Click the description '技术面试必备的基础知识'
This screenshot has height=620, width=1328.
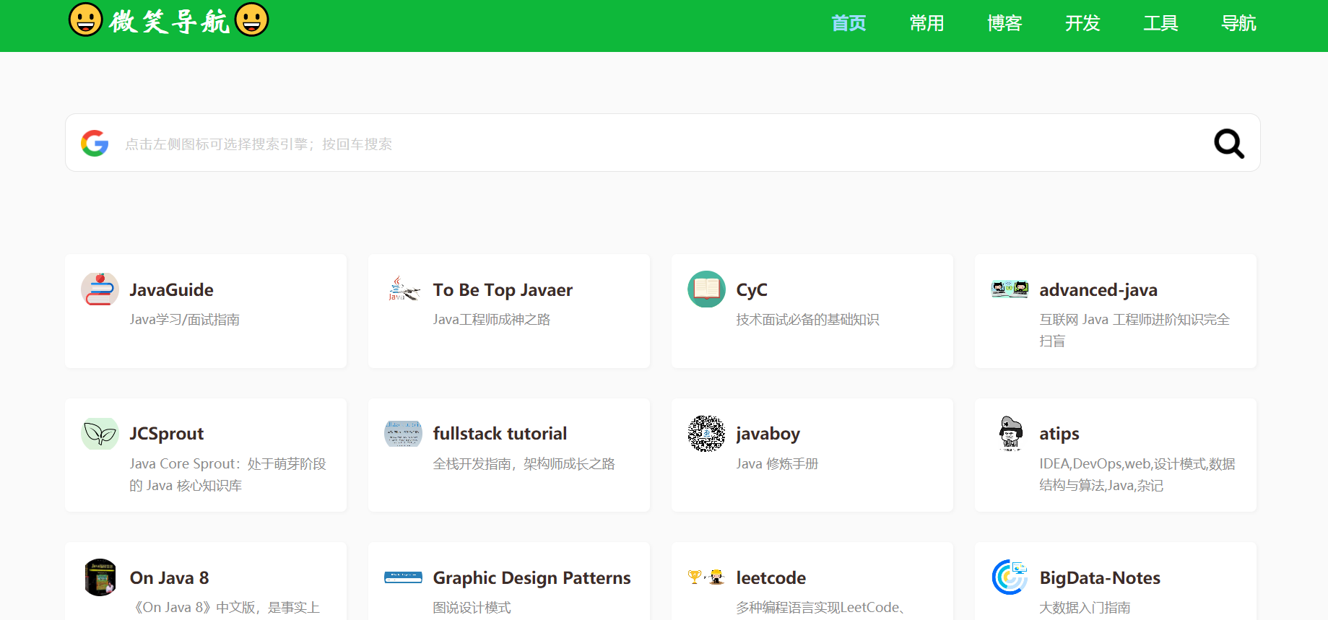(807, 319)
